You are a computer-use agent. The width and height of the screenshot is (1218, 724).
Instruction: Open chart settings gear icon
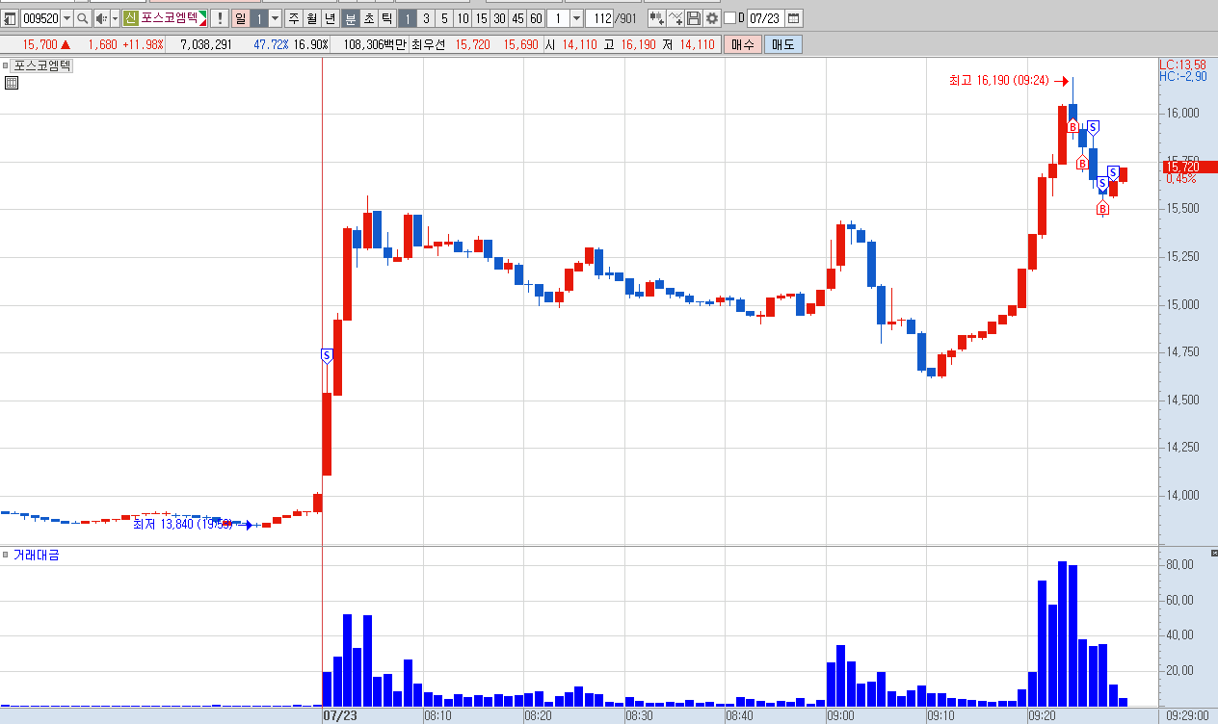[712, 18]
